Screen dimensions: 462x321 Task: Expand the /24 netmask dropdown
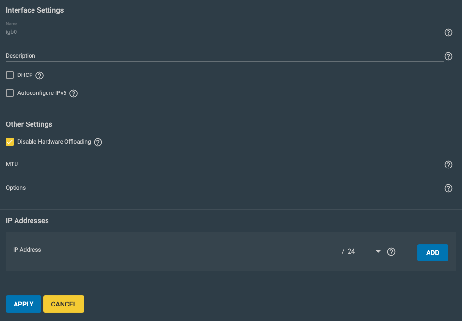tap(364, 252)
